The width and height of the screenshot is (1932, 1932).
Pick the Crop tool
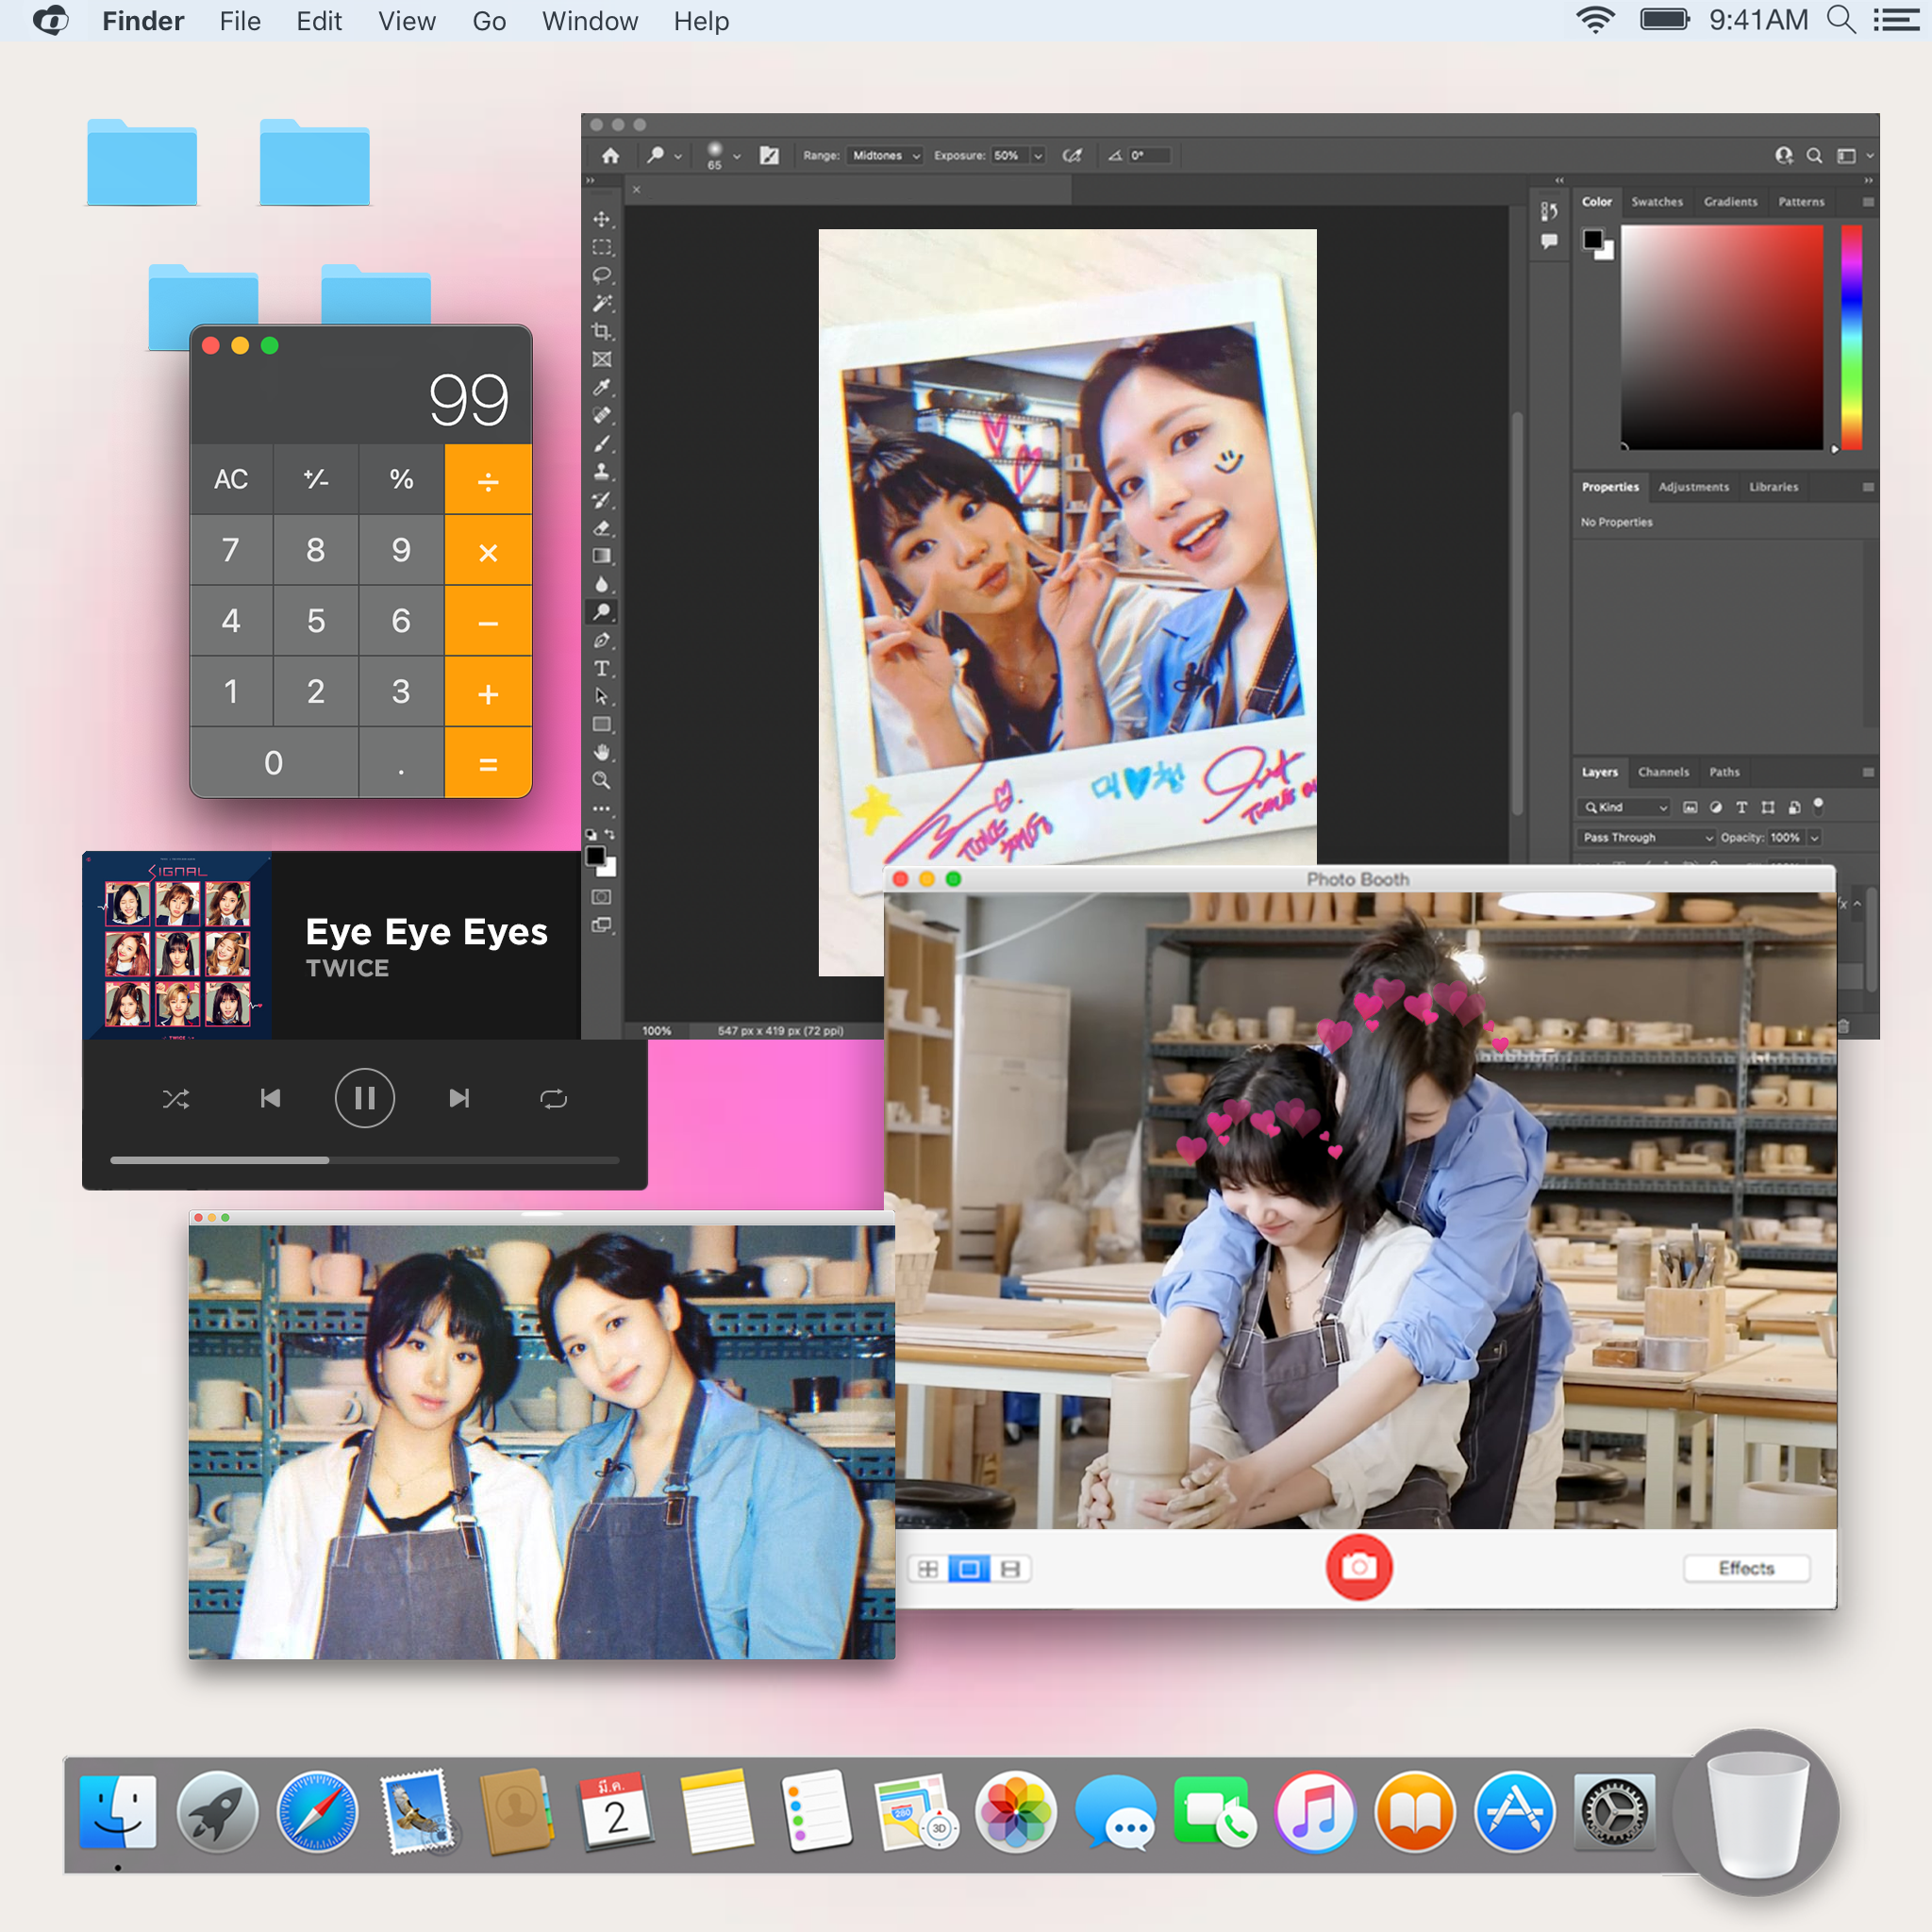(x=601, y=331)
